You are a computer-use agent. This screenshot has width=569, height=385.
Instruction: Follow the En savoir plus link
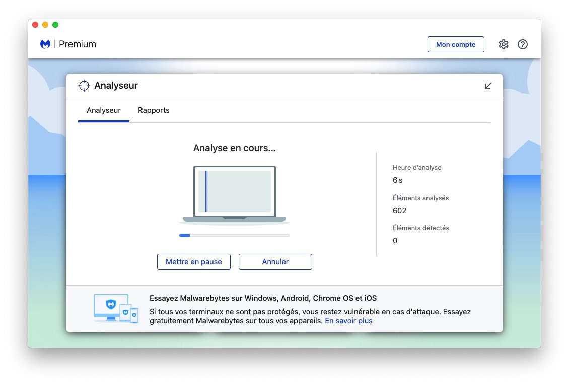[348, 321]
